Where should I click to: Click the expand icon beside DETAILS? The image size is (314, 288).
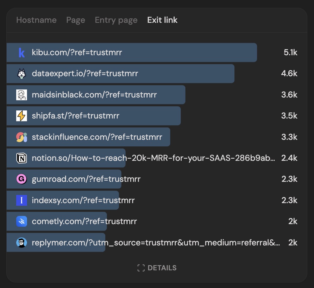click(x=141, y=268)
